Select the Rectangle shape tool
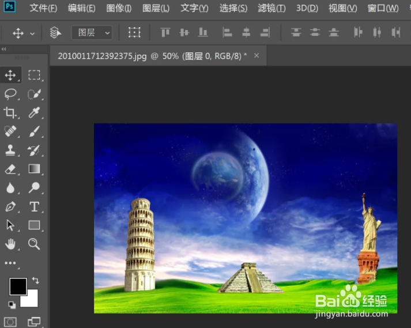This screenshot has width=411, height=328. pyautogui.click(x=34, y=225)
